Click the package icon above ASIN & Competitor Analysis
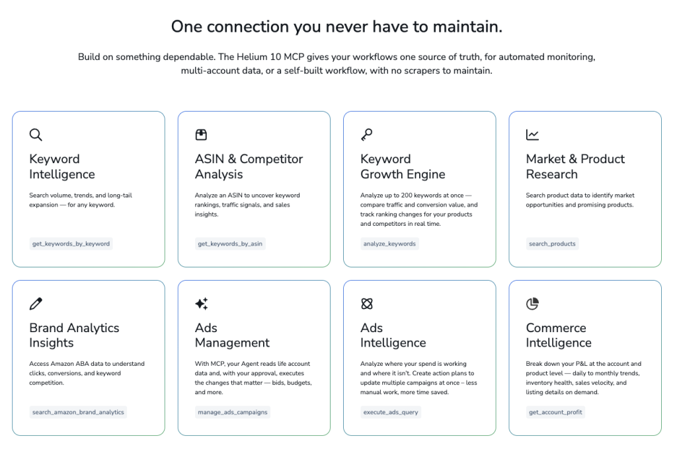Viewport: 677px width, 449px height. (x=201, y=135)
